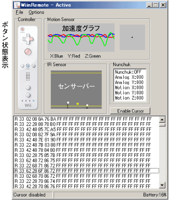Viewport: 169px width, 201px height.
Task: Select log row 'R 33 22 28 88 78 B0'
Action: coord(86,124)
